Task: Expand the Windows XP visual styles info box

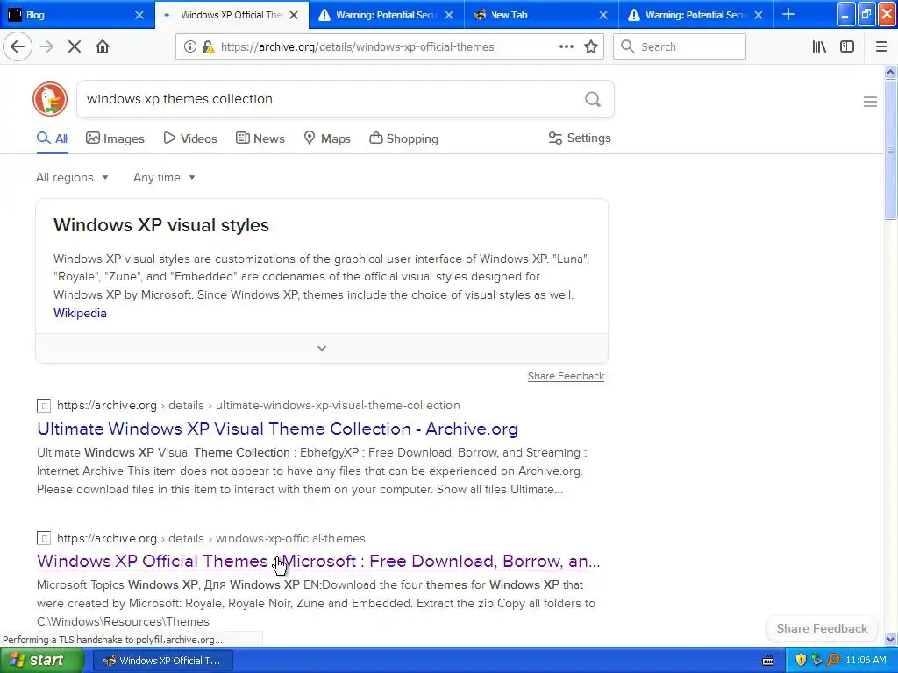Action: click(322, 348)
